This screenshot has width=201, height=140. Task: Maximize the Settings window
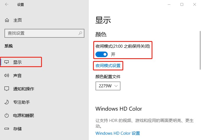182,4
